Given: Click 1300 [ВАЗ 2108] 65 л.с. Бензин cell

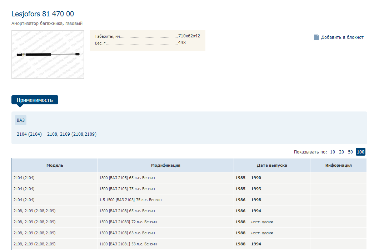Looking at the screenshot, I should (x=166, y=211).
